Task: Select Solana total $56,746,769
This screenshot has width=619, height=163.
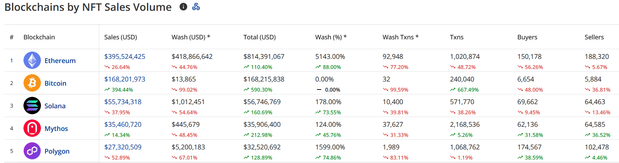Action: click(x=262, y=102)
